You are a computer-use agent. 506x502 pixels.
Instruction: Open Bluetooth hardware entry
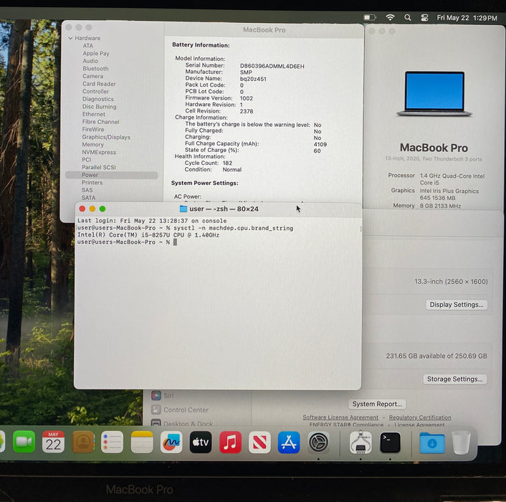pyautogui.click(x=95, y=68)
